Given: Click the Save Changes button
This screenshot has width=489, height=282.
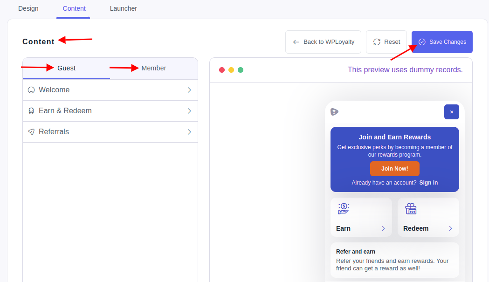Looking at the screenshot, I should click(x=441, y=41).
